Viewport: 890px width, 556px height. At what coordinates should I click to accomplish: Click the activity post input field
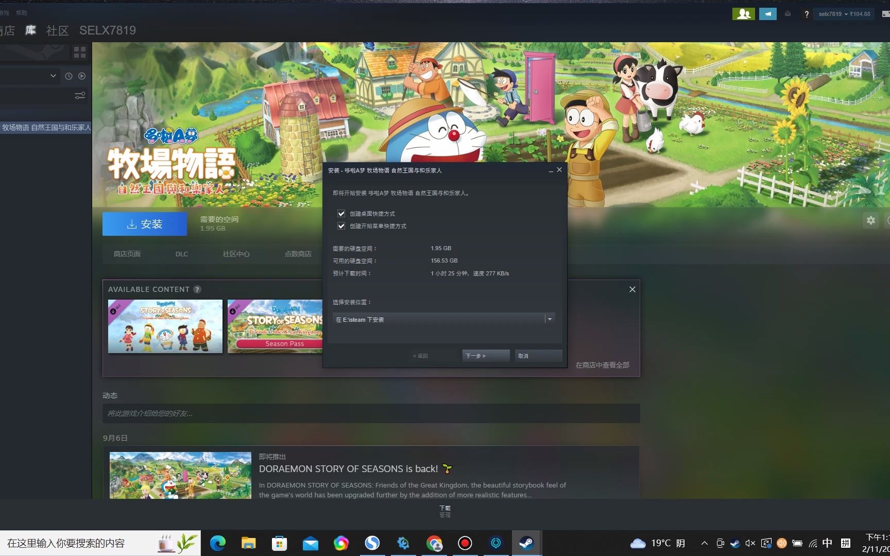tap(371, 413)
